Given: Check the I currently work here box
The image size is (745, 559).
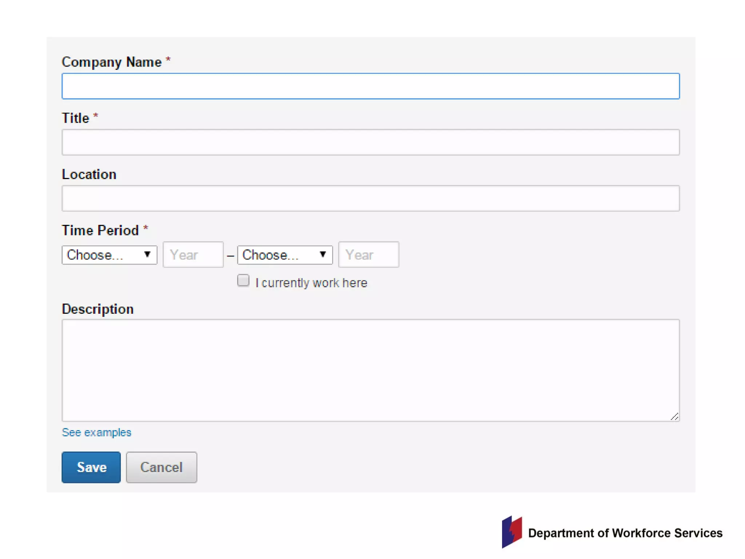Looking at the screenshot, I should tap(243, 281).
